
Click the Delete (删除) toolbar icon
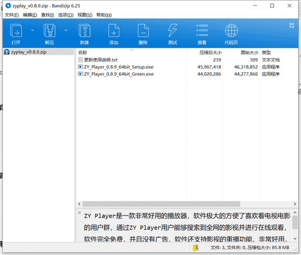coord(143,31)
